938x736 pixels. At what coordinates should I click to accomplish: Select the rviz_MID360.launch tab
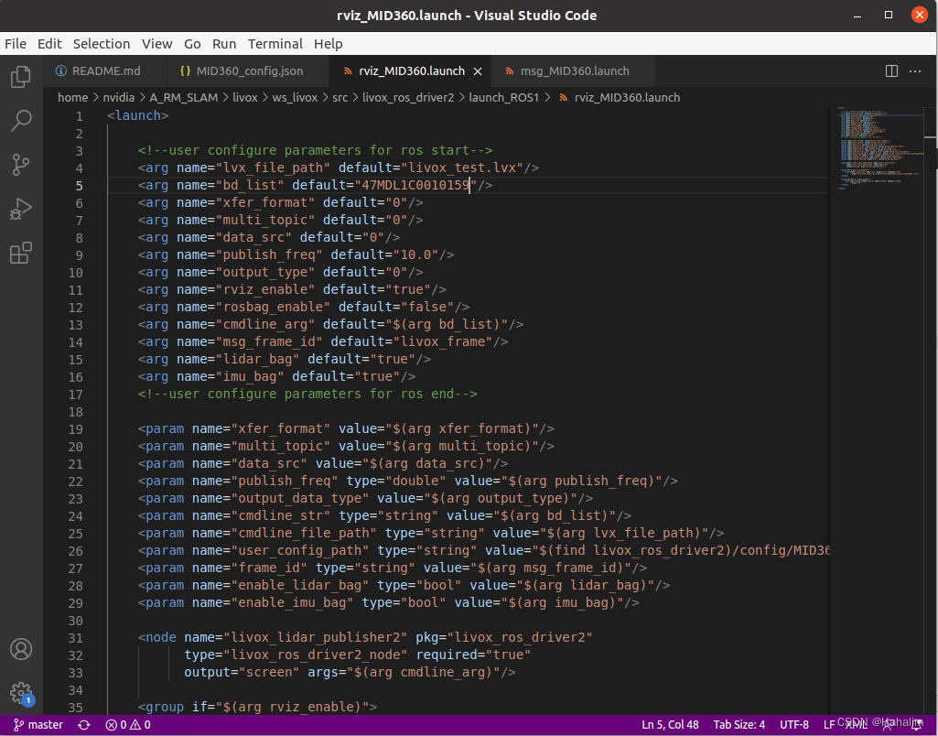(410, 71)
